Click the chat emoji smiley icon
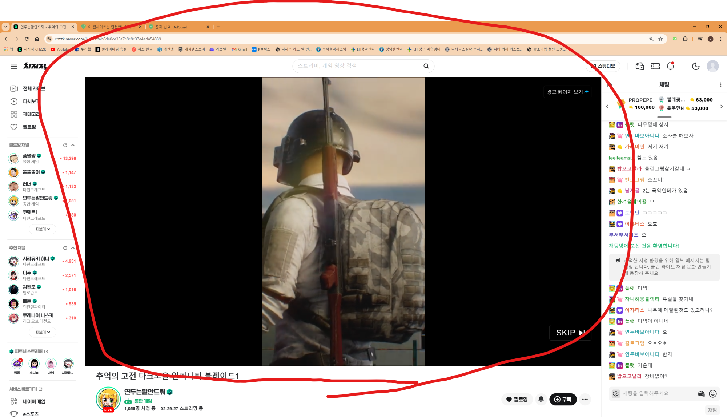Screen dimensions: 727x417 coord(712,393)
